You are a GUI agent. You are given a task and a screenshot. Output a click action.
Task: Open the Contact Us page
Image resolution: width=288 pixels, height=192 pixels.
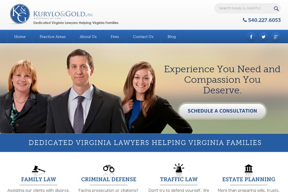point(143,36)
